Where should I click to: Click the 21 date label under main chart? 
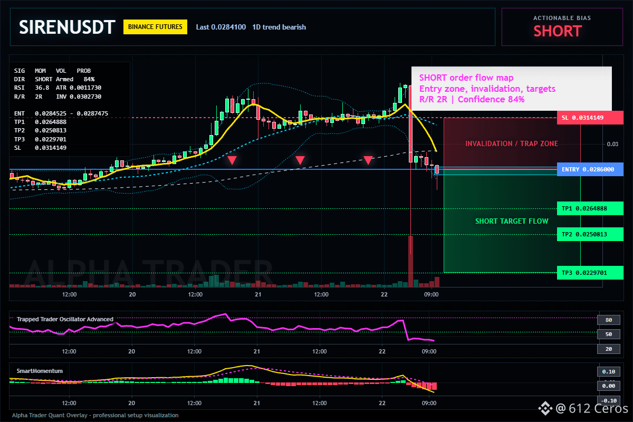(257, 295)
